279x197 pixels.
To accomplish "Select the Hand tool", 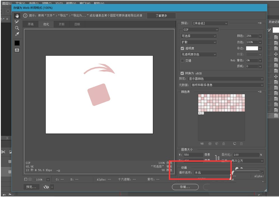I will [x=17, y=16].
